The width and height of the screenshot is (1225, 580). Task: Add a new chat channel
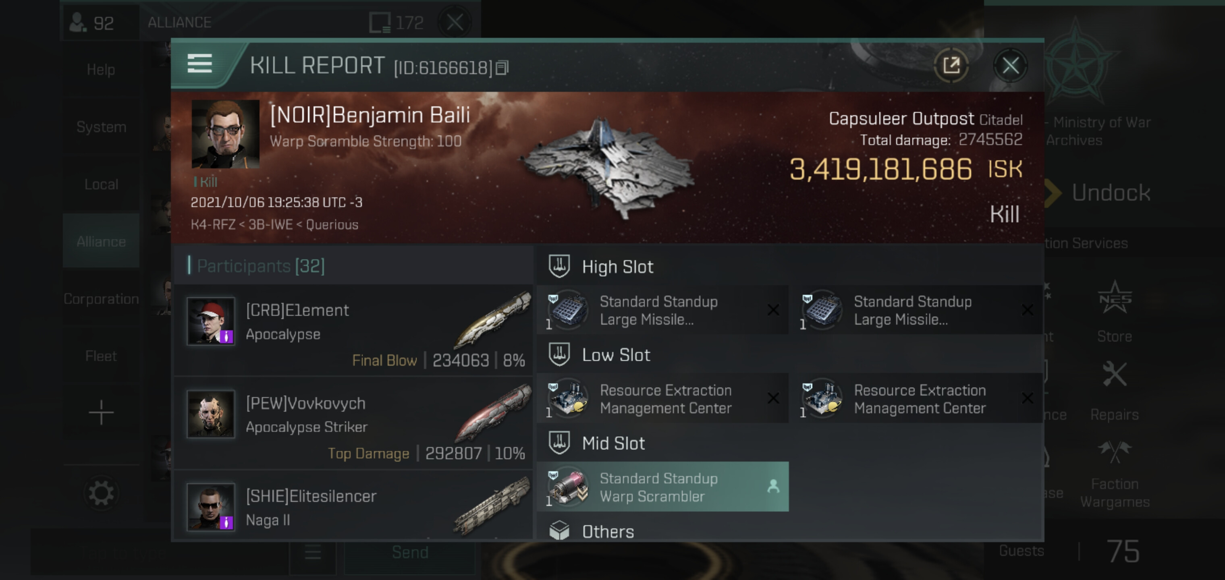[101, 412]
